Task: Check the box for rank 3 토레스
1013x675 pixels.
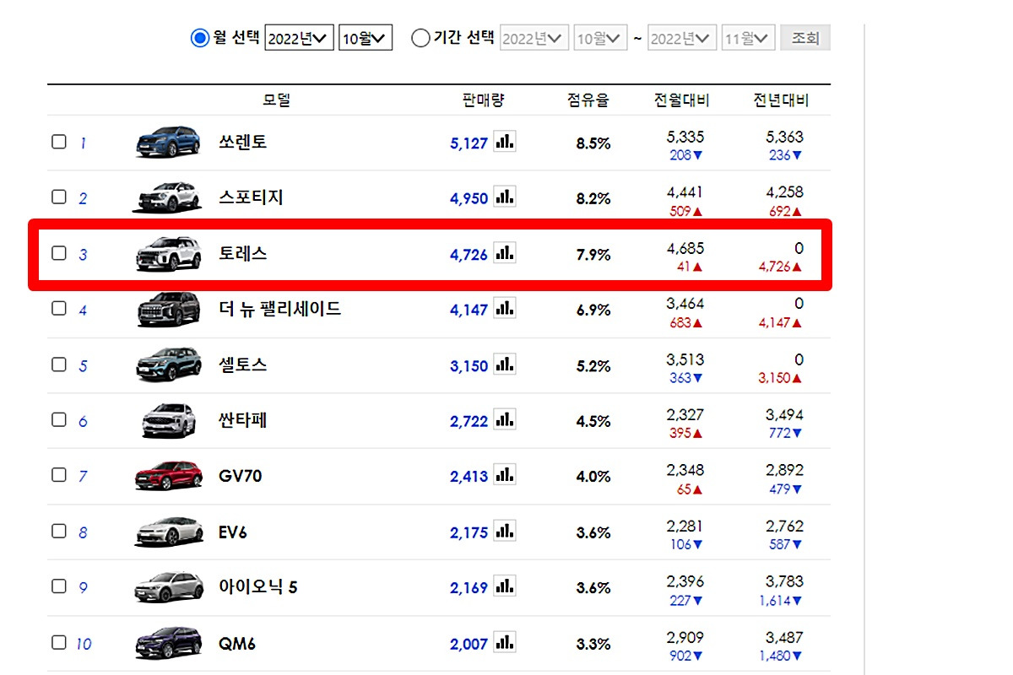Action: [x=58, y=252]
